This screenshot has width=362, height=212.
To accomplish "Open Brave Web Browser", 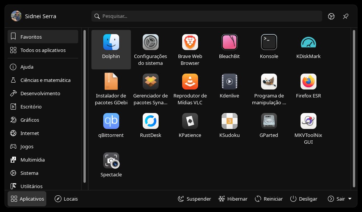I will (190, 49).
